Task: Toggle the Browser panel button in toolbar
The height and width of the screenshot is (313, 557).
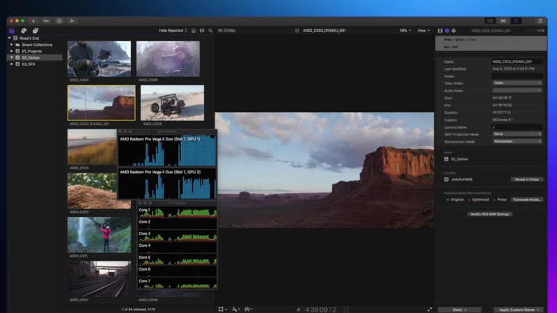Action: click(490, 21)
